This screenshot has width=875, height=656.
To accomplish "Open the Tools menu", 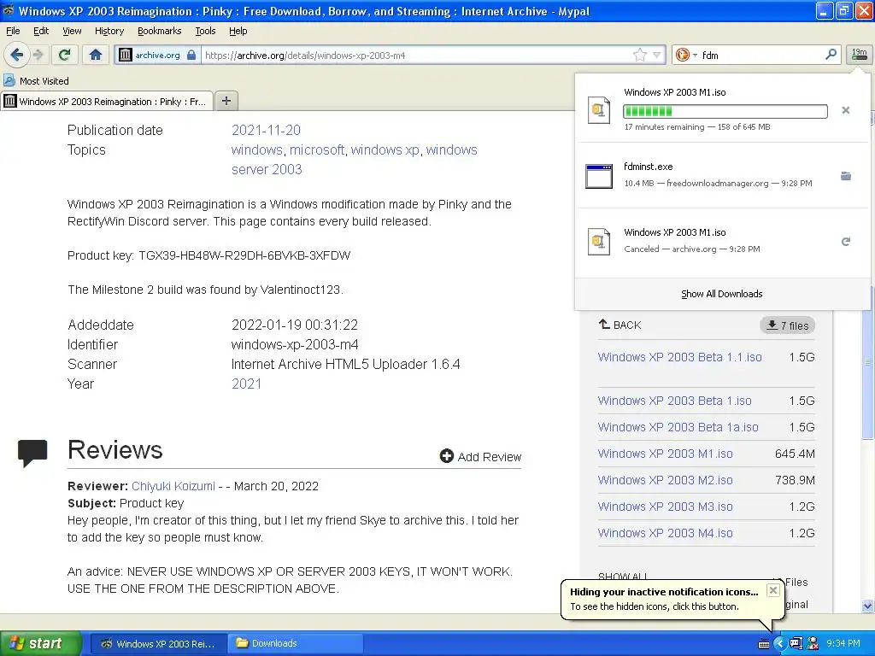I will (205, 31).
